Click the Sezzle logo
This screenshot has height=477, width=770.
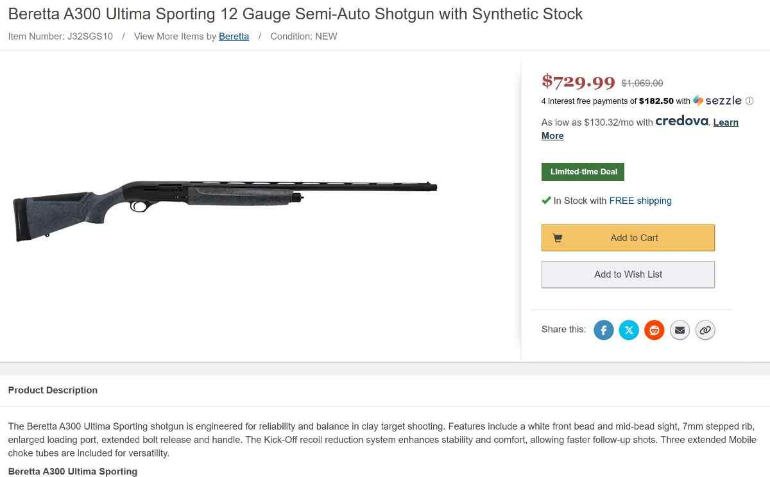pyautogui.click(x=717, y=101)
